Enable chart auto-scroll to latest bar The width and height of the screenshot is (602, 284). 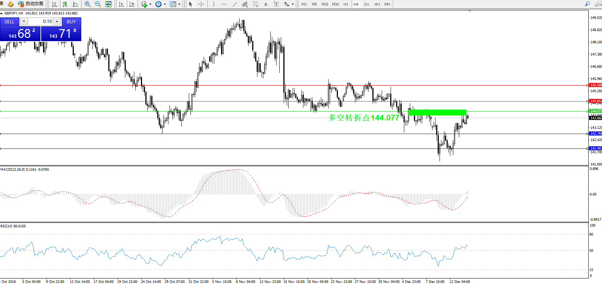(121, 4)
